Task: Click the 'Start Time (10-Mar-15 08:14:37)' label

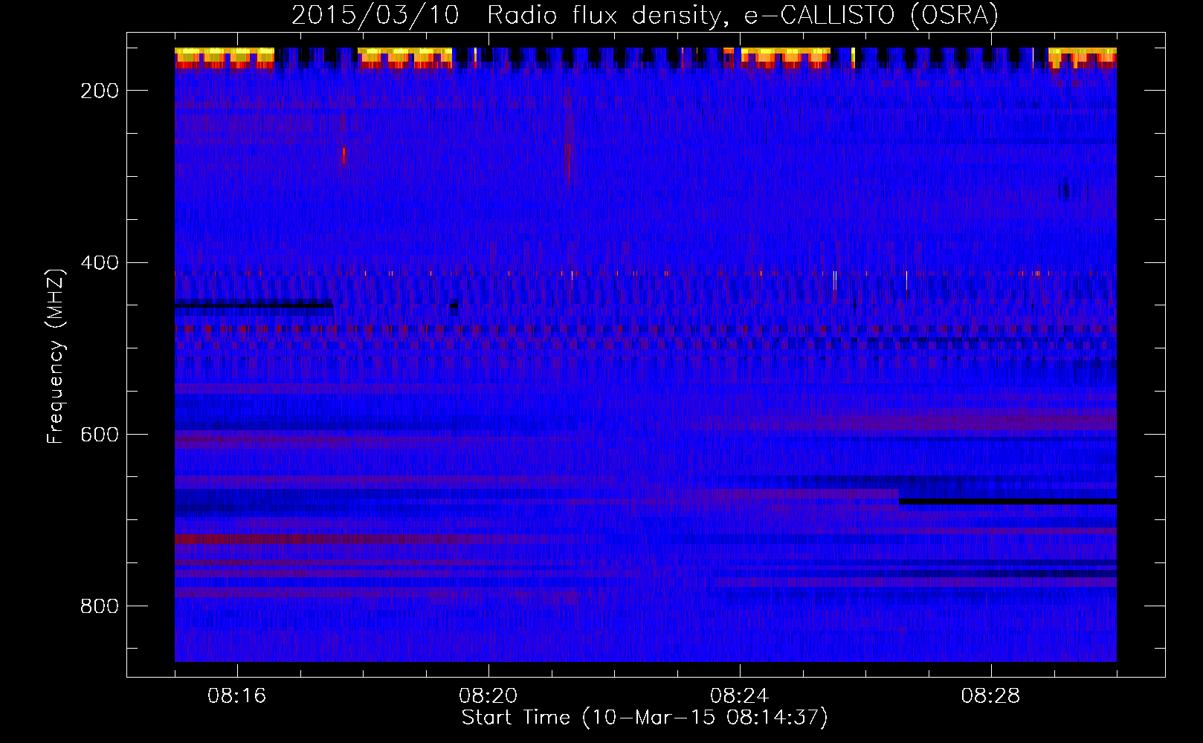Action: click(x=645, y=718)
